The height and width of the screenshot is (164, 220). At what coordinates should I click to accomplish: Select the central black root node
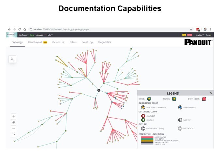[x=98, y=90]
